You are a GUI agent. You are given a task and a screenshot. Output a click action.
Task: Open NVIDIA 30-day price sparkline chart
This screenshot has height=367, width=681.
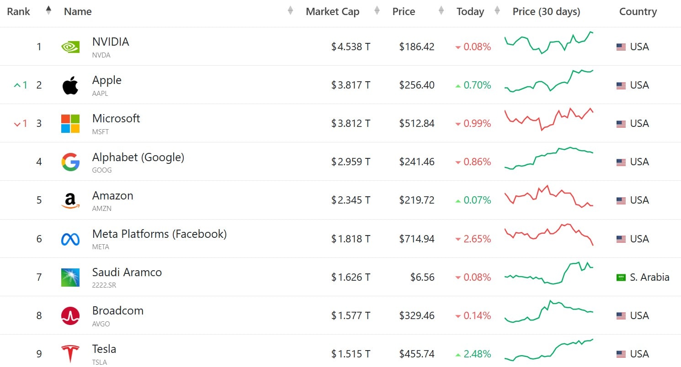549,43
